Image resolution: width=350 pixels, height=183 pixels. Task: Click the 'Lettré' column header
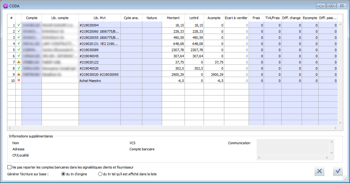pos(194,18)
